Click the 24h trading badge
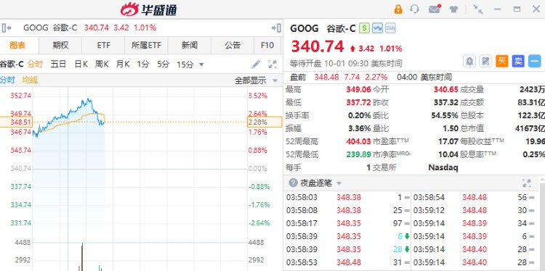Viewport: 545px width, 271px height. (x=390, y=28)
